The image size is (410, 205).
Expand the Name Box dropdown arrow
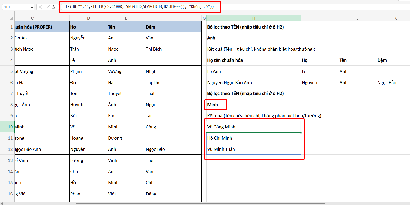pyautogui.click(x=32, y=7)
